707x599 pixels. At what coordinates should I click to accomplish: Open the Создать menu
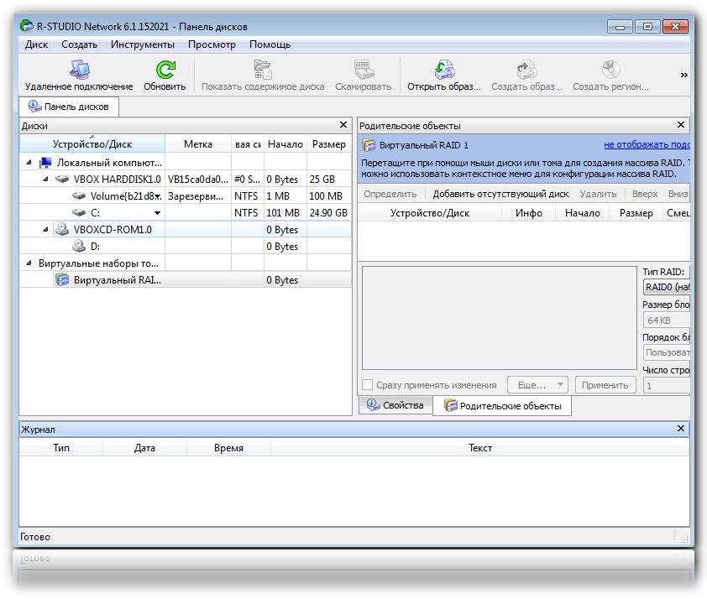coord(79,44)
